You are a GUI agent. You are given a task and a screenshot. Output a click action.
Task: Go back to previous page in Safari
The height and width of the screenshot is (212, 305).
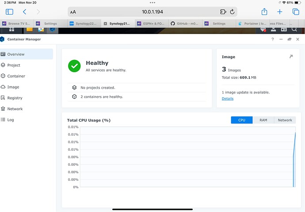24,12
